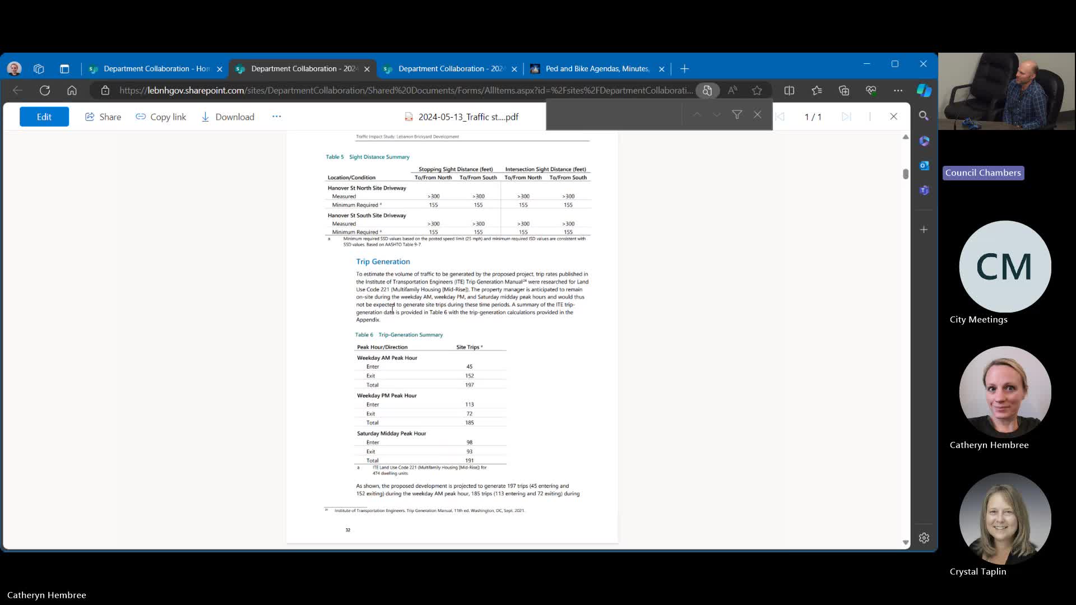
Task: Switch to Ped and Bike Agendas tab
Action: tap(597, 69)
